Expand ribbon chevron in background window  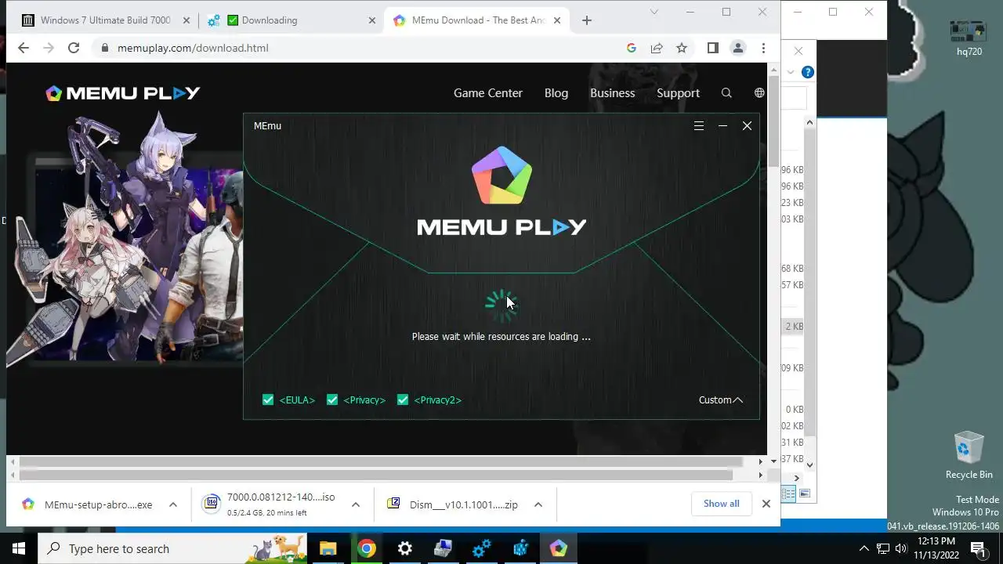(791, 72)
